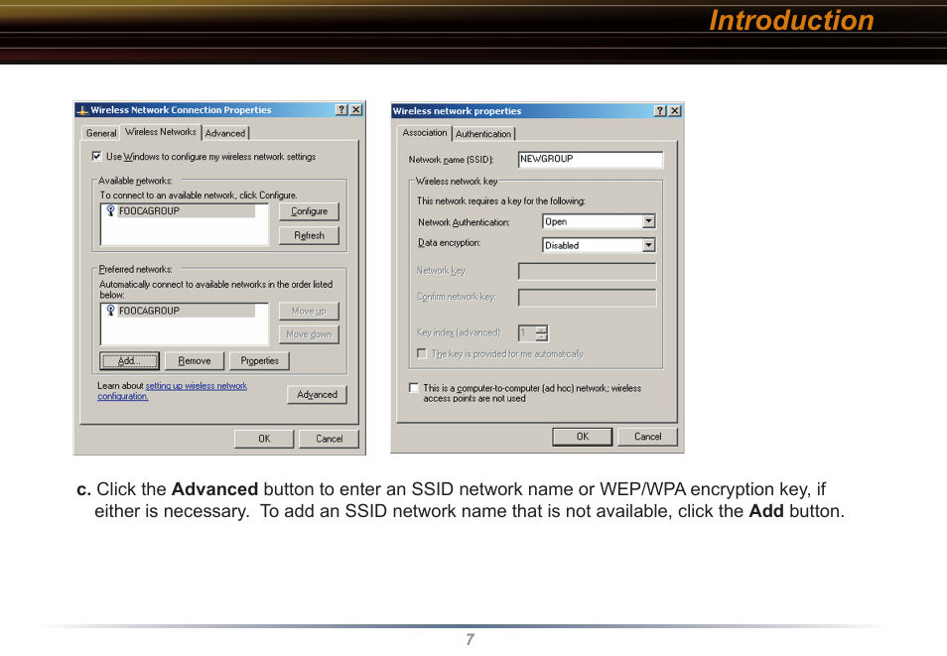Viewport: 947px width, 656px height.
Task: Open the Data encryption dropdown
Action: point(648,245)
